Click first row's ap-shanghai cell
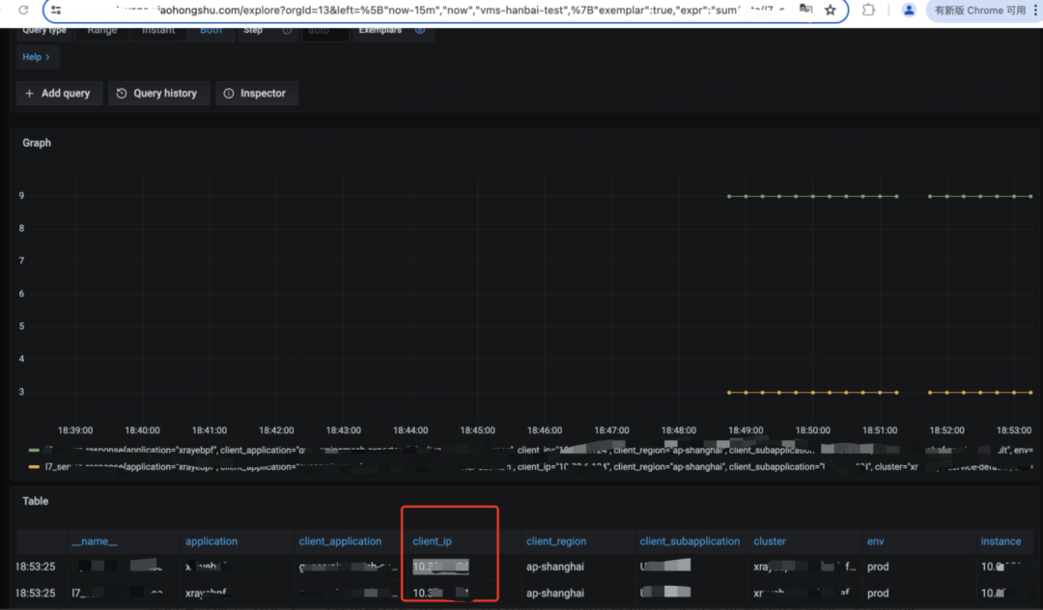The width and height of the screenshot is (1043, 610). tap(554, 567)
